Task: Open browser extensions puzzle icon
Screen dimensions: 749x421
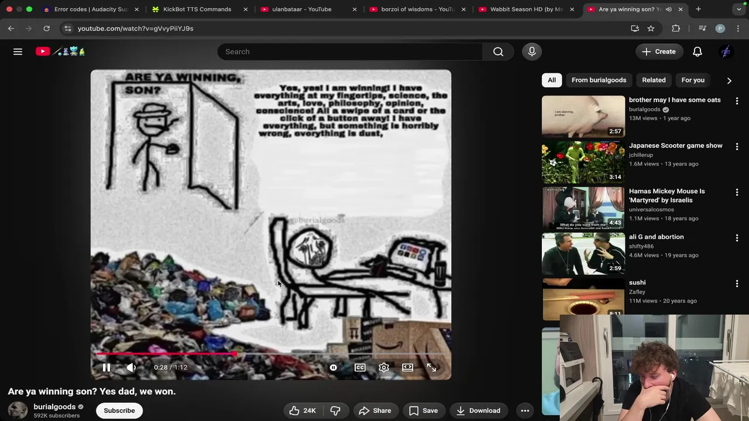Action: (x=676, y=28)
